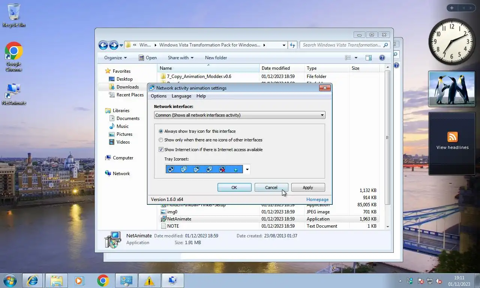Open recent pages dropdown beside forward button

click(121, 45)
